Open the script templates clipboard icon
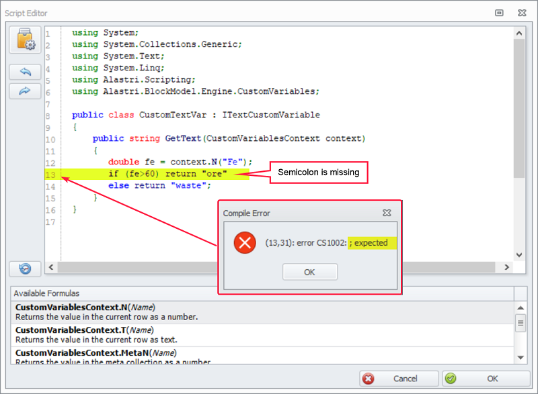The height and width of the screenshot is (394, 538). 25,40
